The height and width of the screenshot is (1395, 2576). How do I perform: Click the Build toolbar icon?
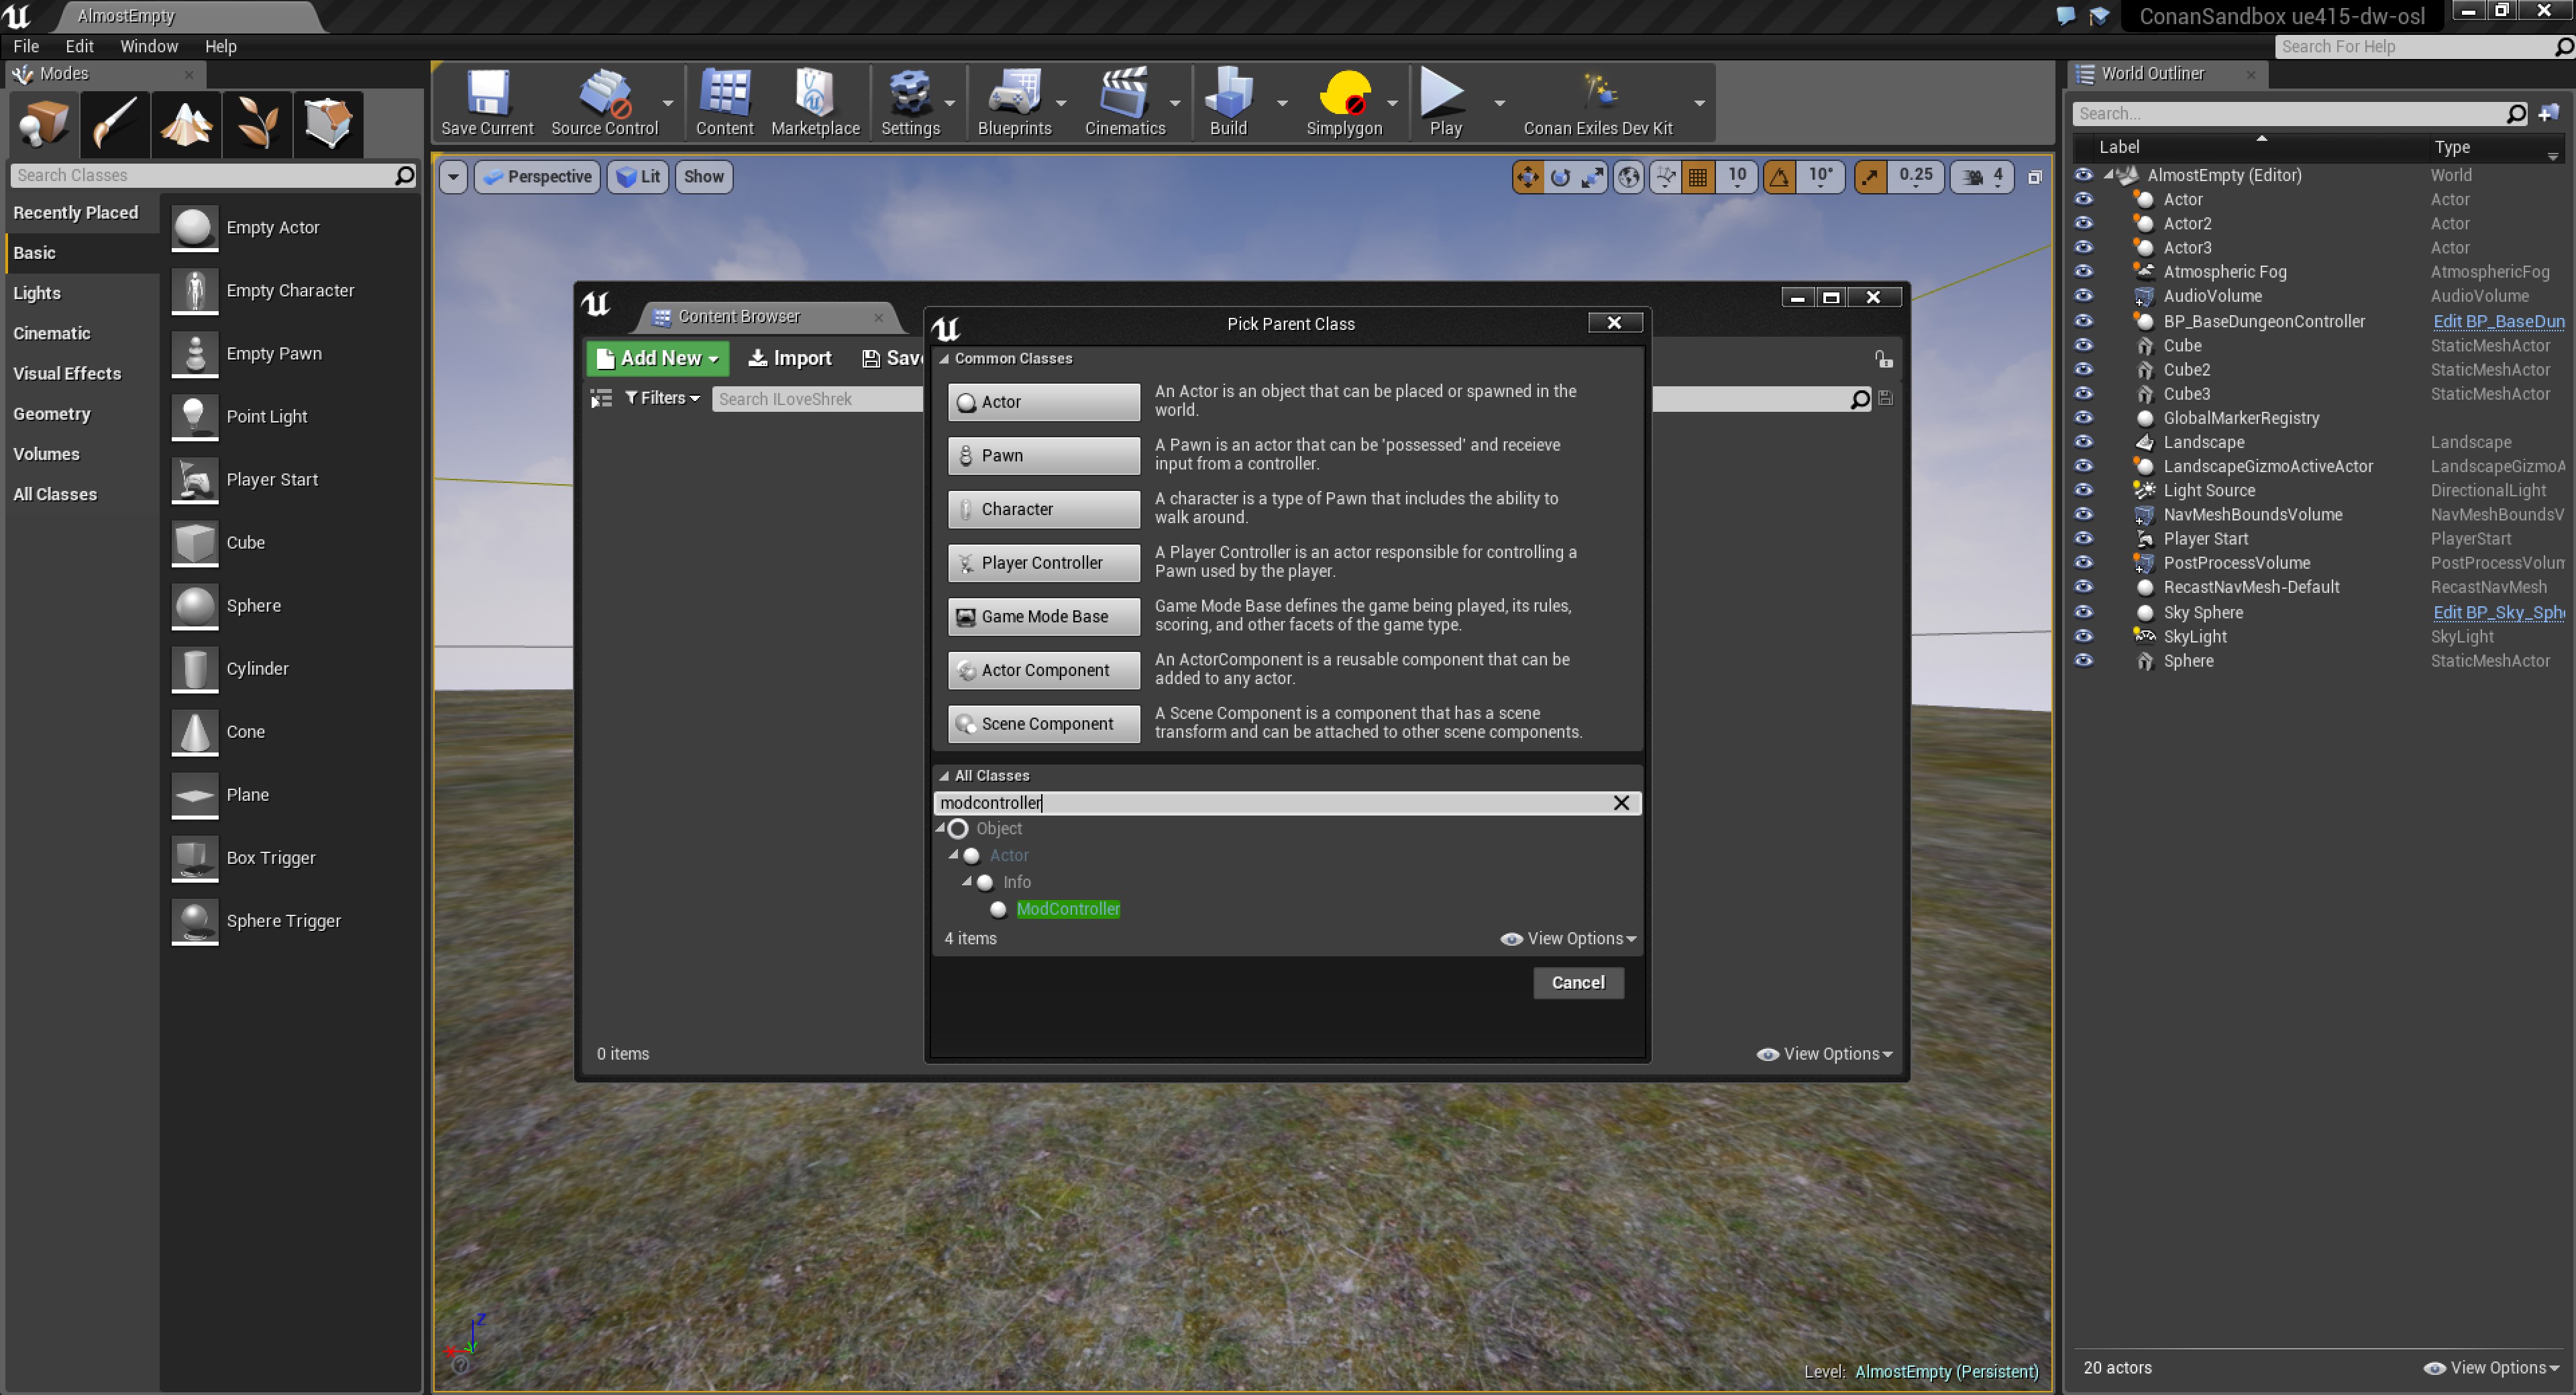tap(1228, 102)
